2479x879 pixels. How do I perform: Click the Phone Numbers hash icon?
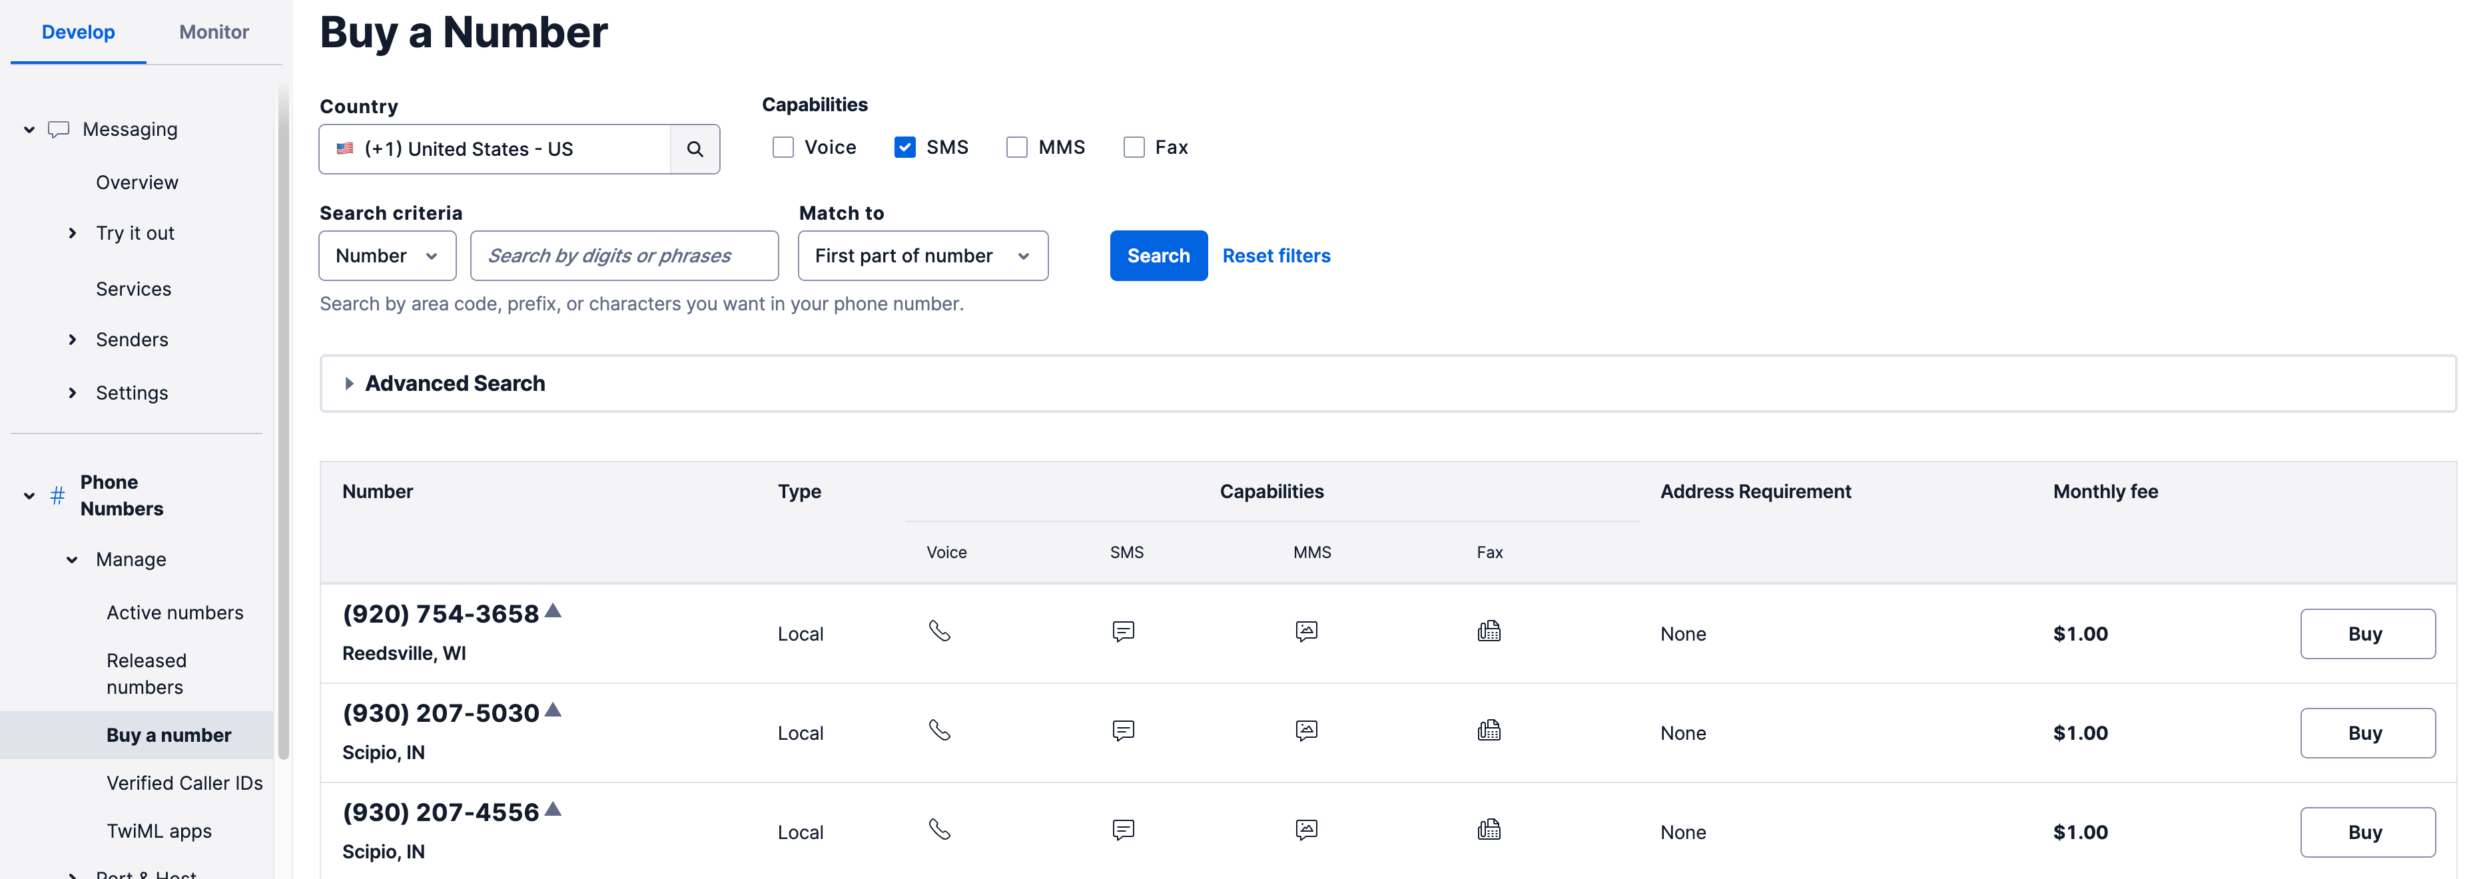coord(58,495)
